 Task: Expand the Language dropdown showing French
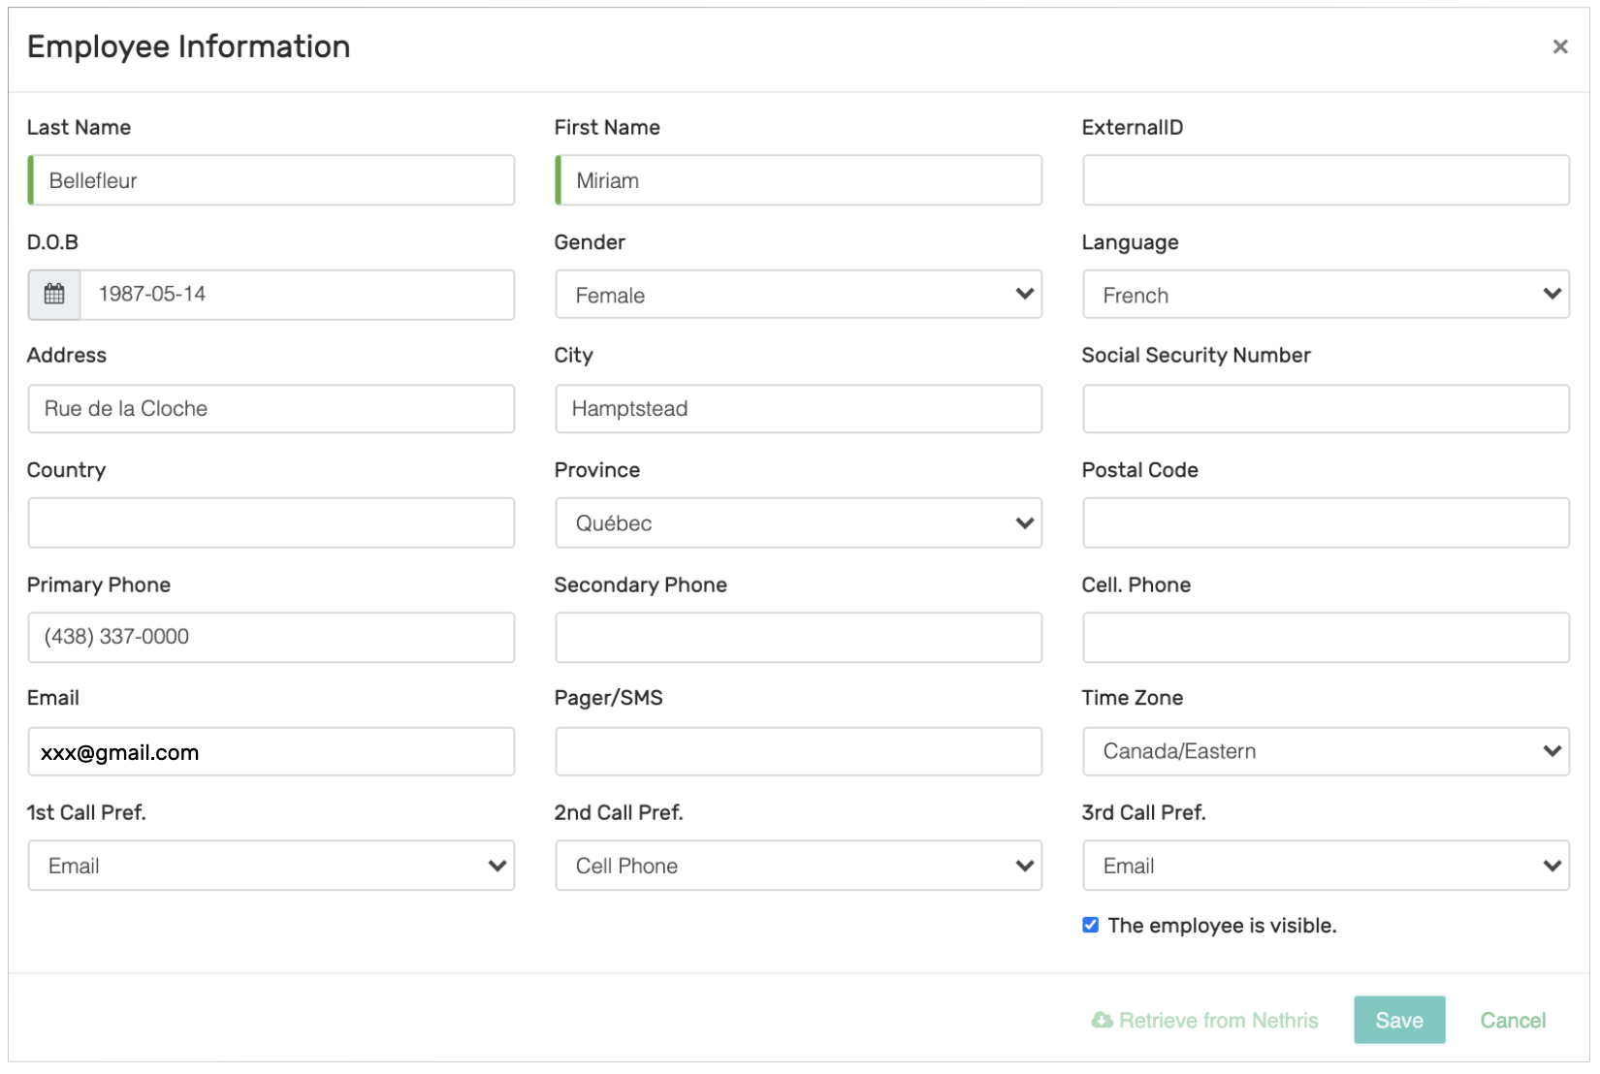(1325, 295)
